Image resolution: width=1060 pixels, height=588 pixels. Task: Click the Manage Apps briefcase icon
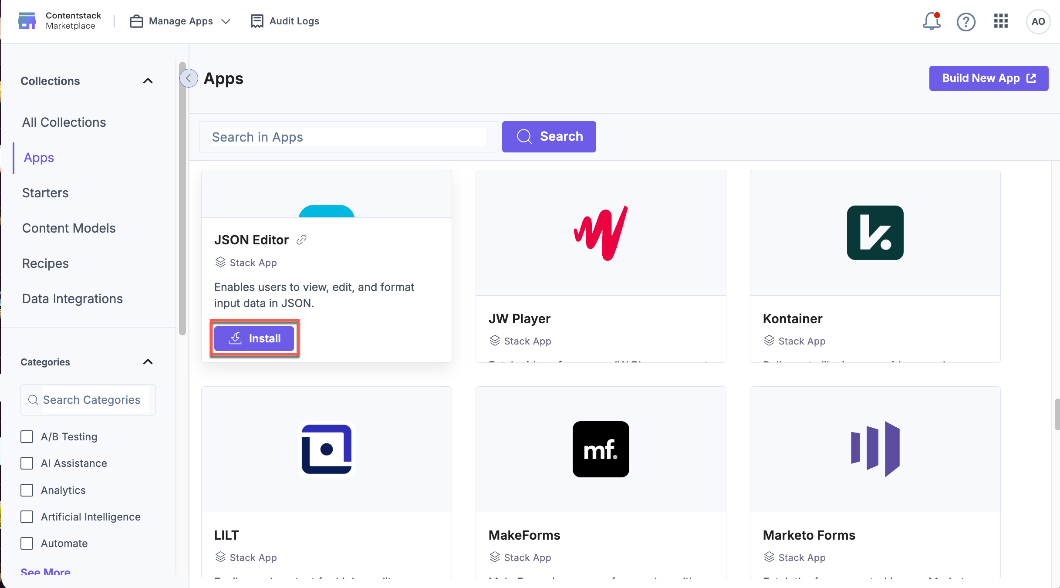click(136, 21)
